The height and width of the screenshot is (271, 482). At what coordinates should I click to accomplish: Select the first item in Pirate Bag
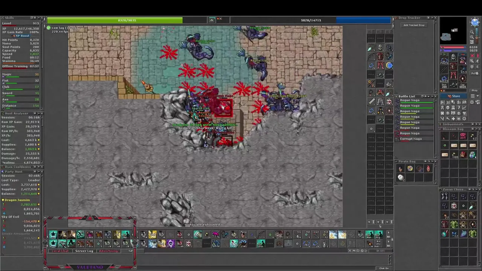click(x=401, y=169)
